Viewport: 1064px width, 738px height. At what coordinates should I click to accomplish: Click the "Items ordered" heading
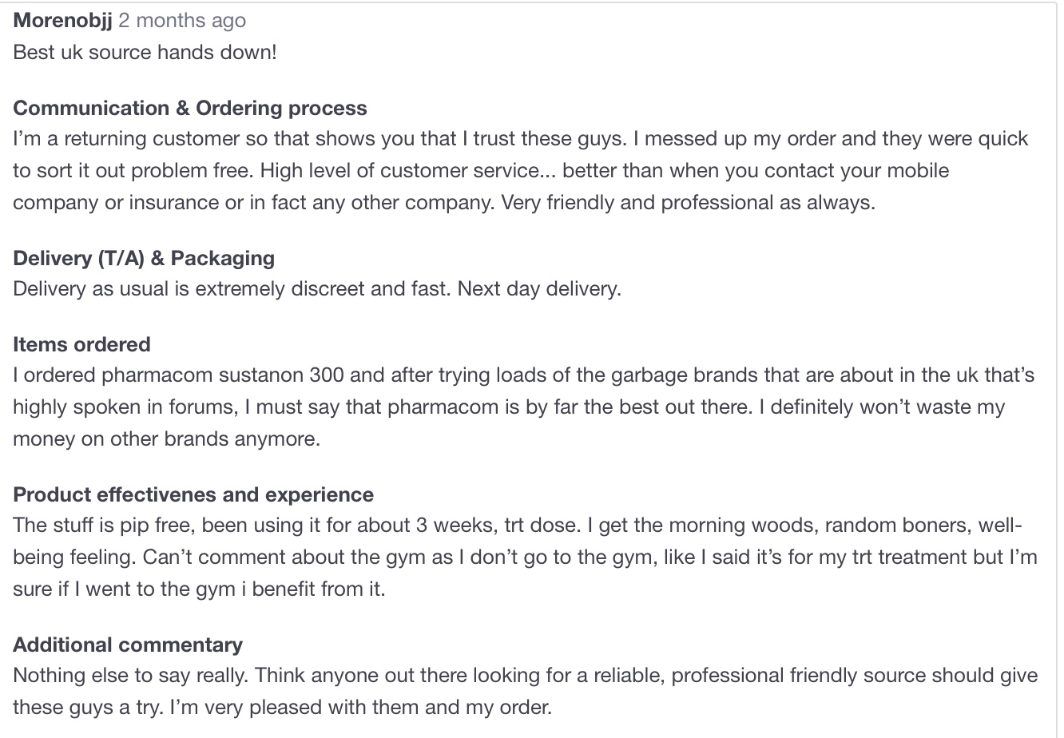[x=81, y=344]
